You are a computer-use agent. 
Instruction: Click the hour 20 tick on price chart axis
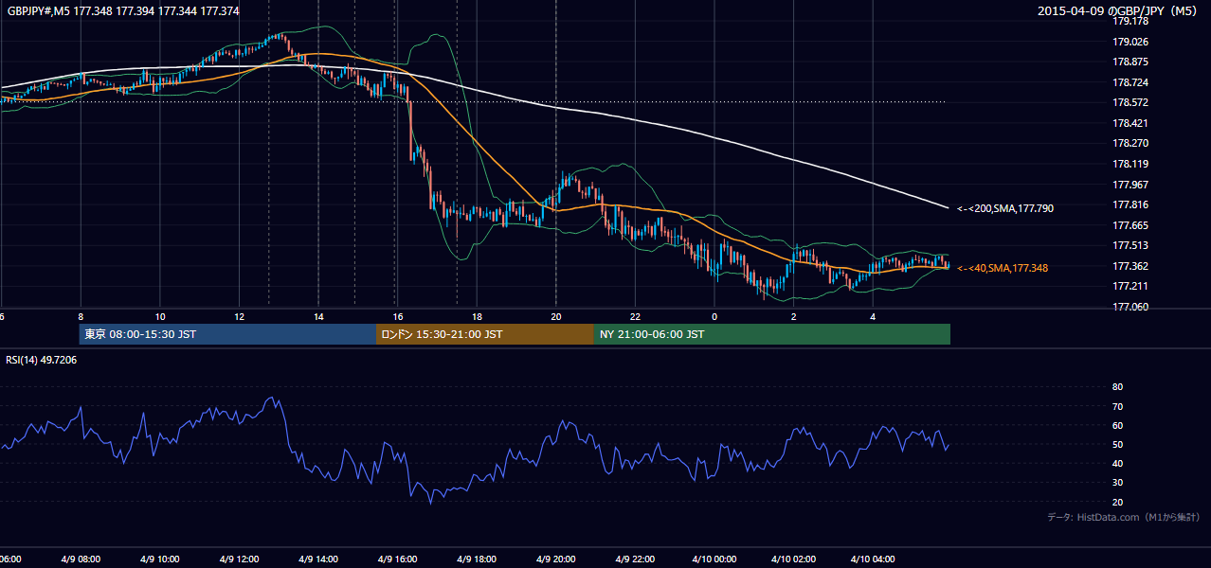coord(556,317)
